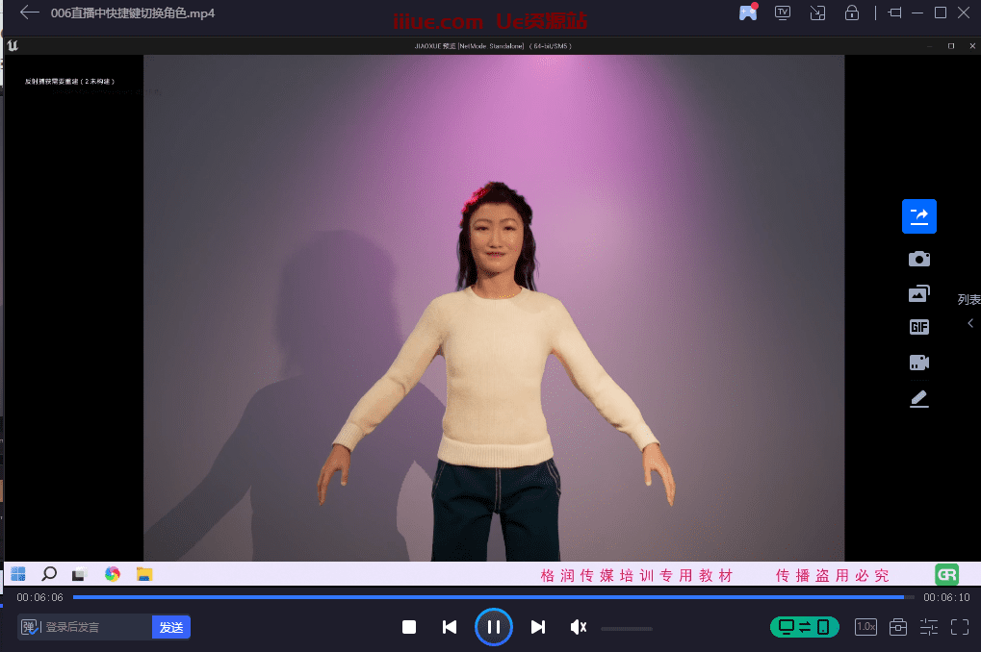Viewport: 981px width, 652px height.
Task: Click the back arrow beside the video title
Action: [x=30, y=13]
